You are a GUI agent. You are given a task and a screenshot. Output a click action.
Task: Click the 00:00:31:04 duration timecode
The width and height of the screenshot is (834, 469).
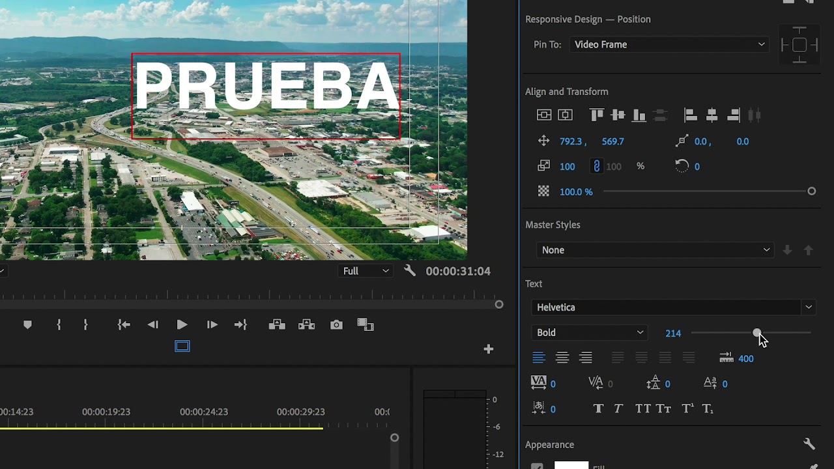click(x=458, y=271)
